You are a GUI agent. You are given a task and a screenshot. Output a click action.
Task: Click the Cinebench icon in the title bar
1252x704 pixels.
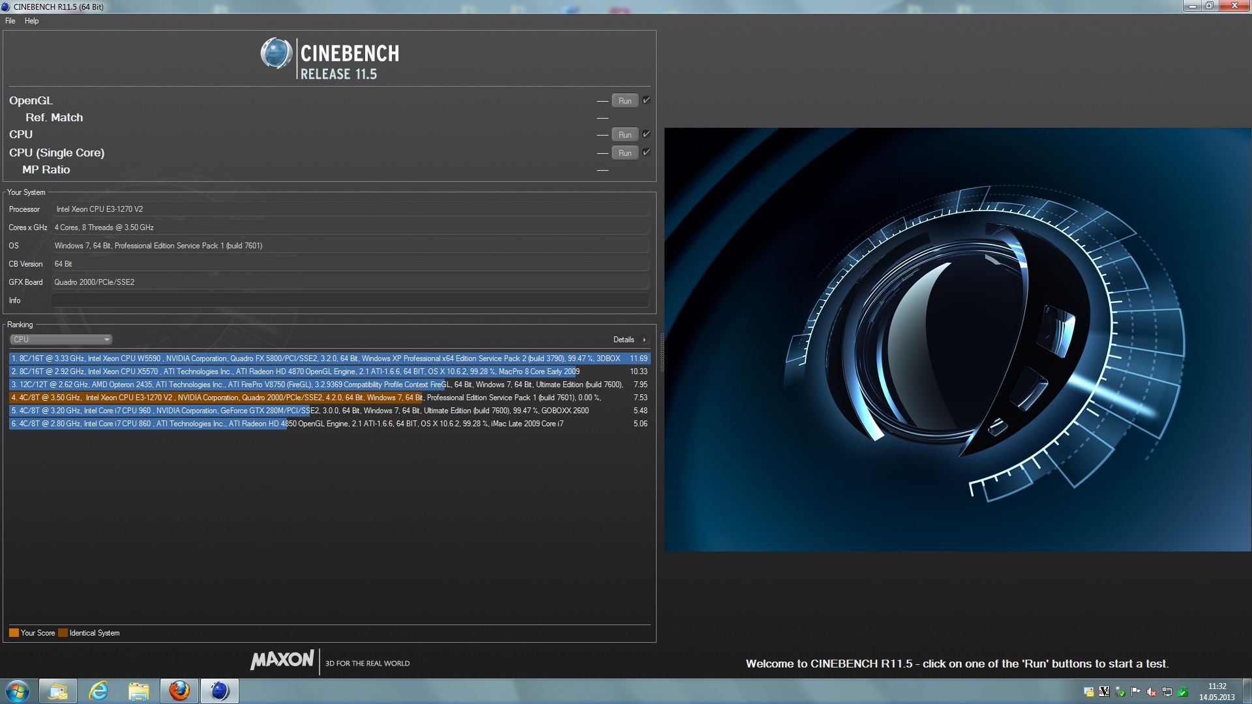[6, 7]
